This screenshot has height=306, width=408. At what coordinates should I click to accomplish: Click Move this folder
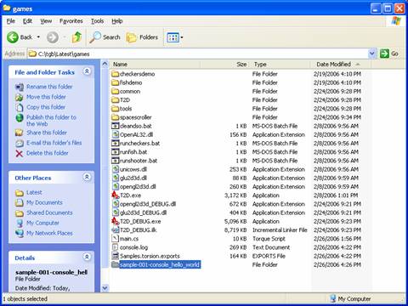click(46, 97)
